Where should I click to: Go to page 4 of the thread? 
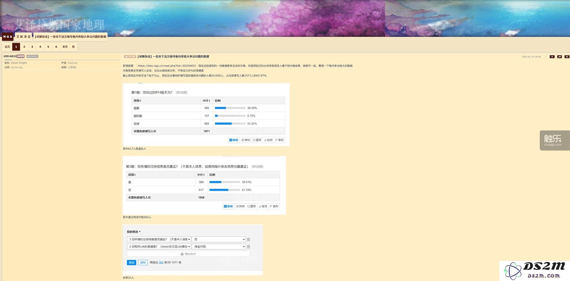[x=40, y=47]
